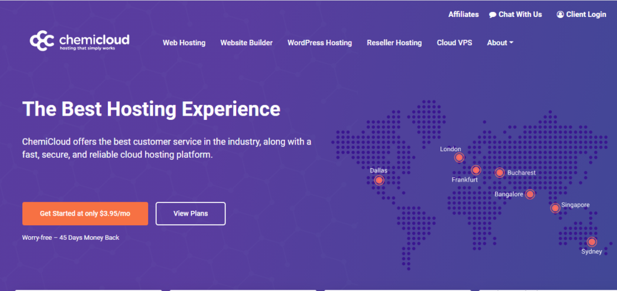Click 'Worry-free – 45 Days Money Back' text
This screenshot has width=617, height=291.
click(x=71, y=237)
